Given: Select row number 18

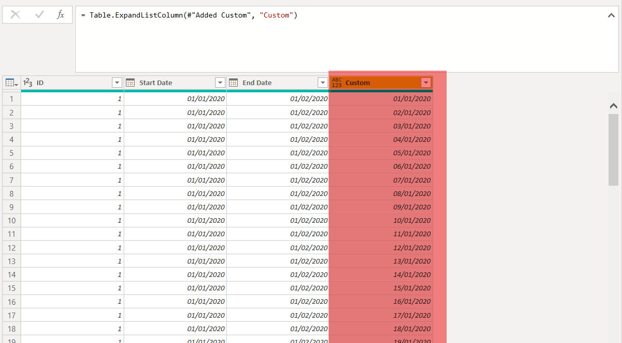Looking at the screenshot, I should click(11, 329).
